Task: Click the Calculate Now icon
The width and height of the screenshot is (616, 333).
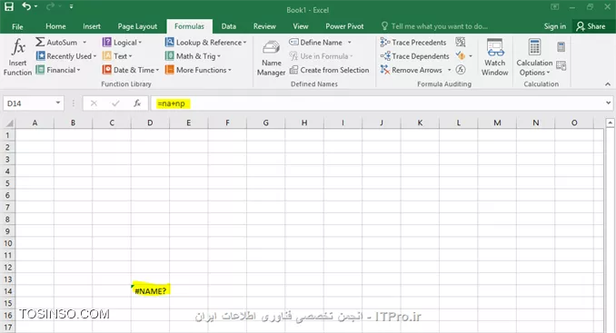Action: click(x=561, y=47)
